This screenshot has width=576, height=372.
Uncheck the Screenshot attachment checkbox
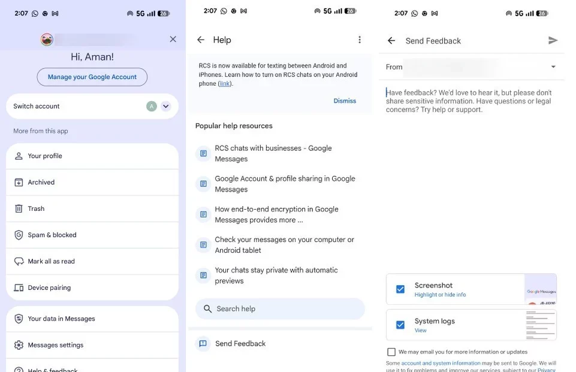click(400, 289)
